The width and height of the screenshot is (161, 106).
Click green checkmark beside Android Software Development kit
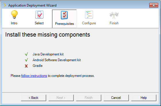[26, 60]
